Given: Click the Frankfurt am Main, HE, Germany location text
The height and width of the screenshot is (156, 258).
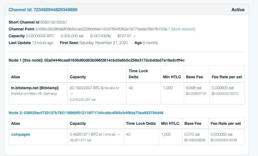Looking at the screenshot, I should tap(34, 94).
